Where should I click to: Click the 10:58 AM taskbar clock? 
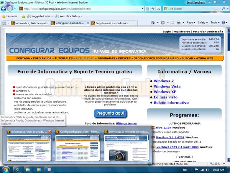click(219, 170)
